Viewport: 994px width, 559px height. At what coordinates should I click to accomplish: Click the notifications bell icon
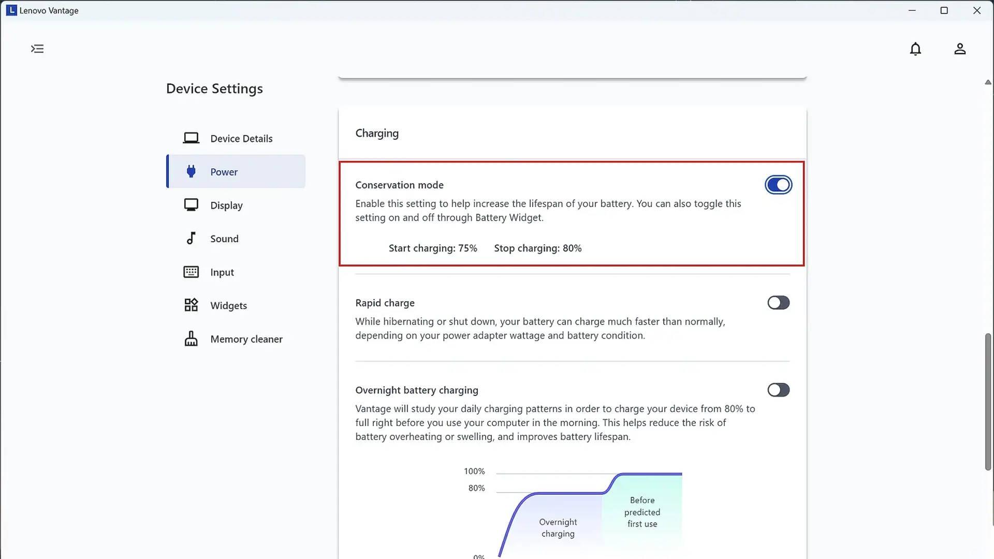pos(915,49)
